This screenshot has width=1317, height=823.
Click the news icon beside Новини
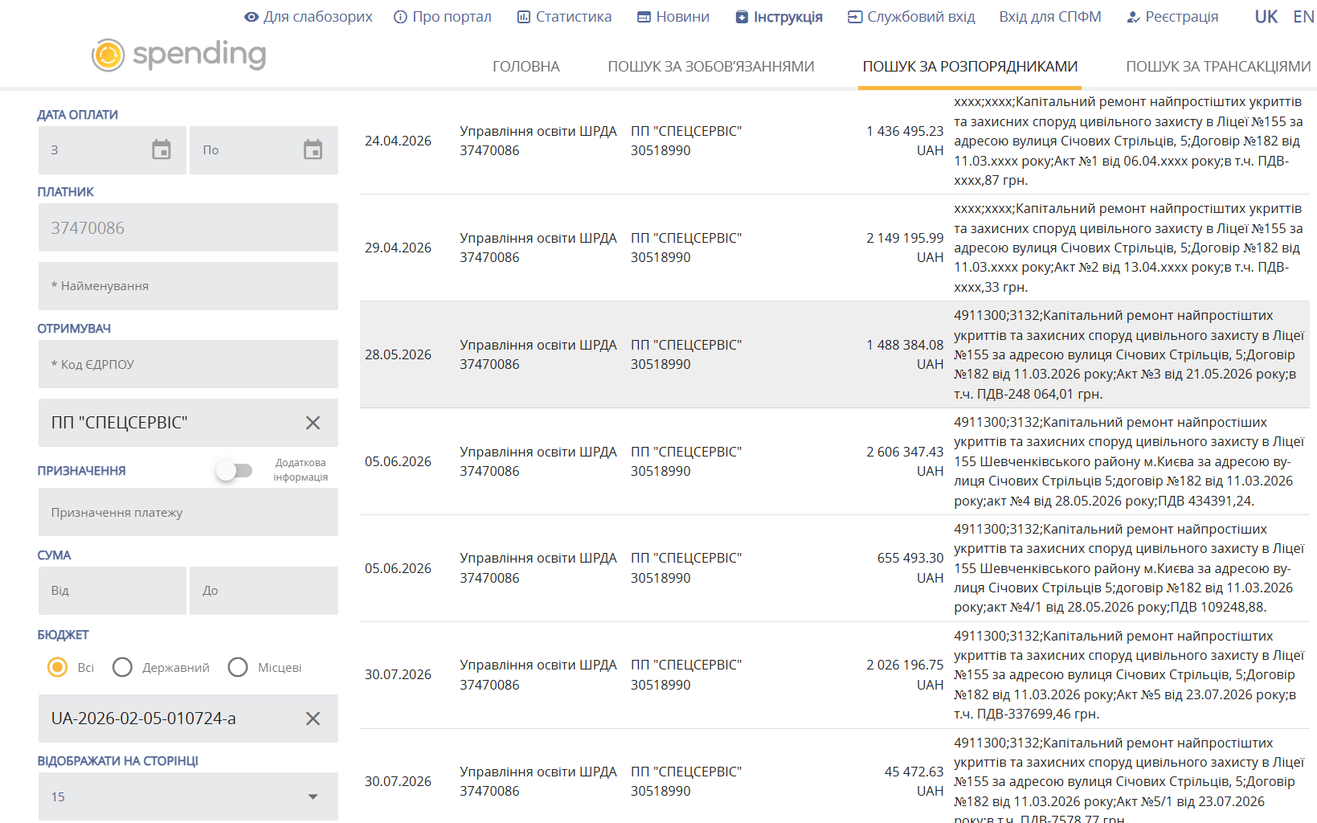pos(644,17)
